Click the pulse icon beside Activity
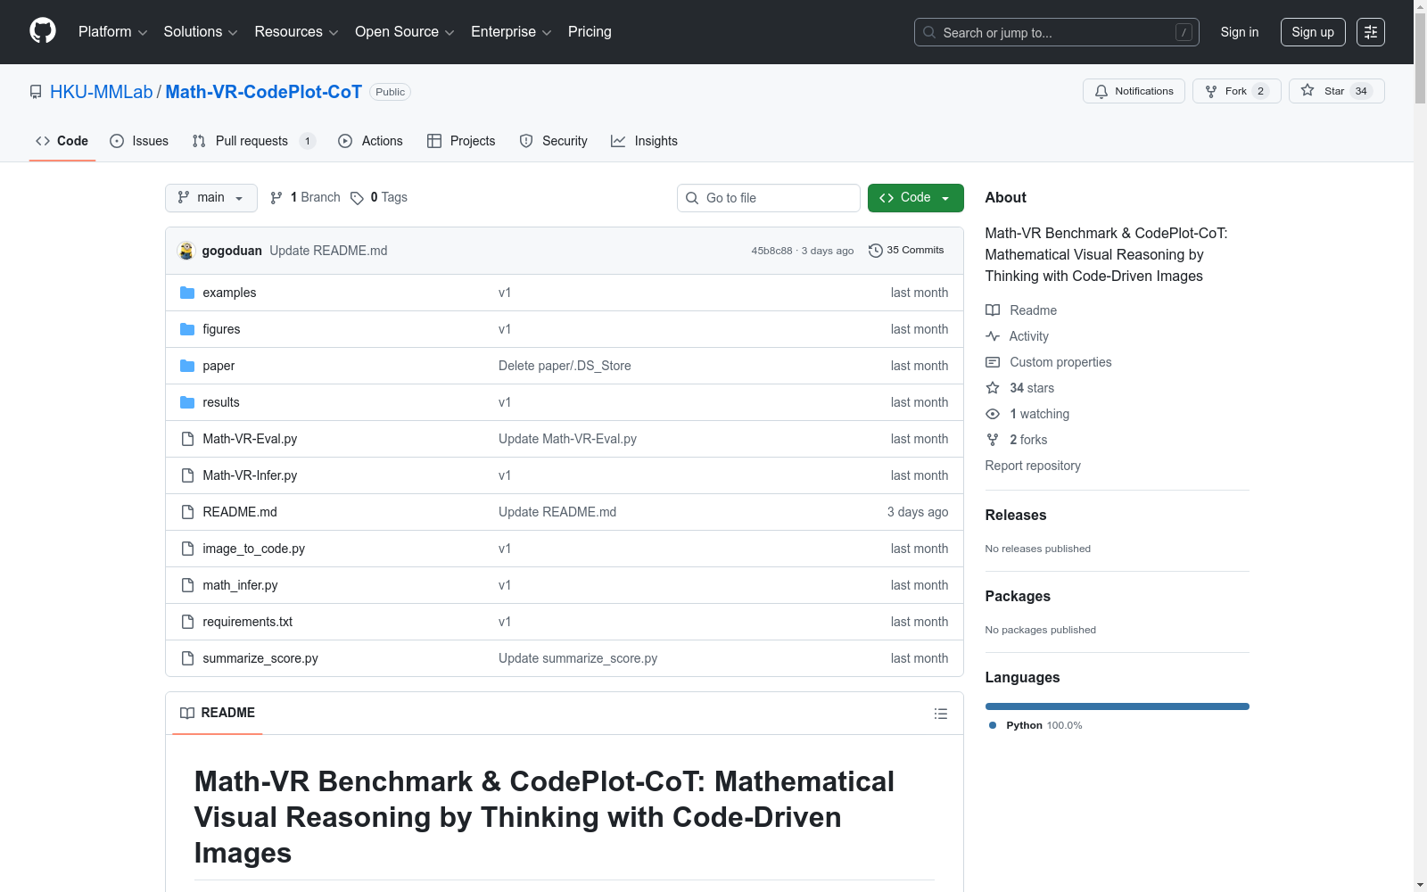The image size is (1427, 892). 993,336
